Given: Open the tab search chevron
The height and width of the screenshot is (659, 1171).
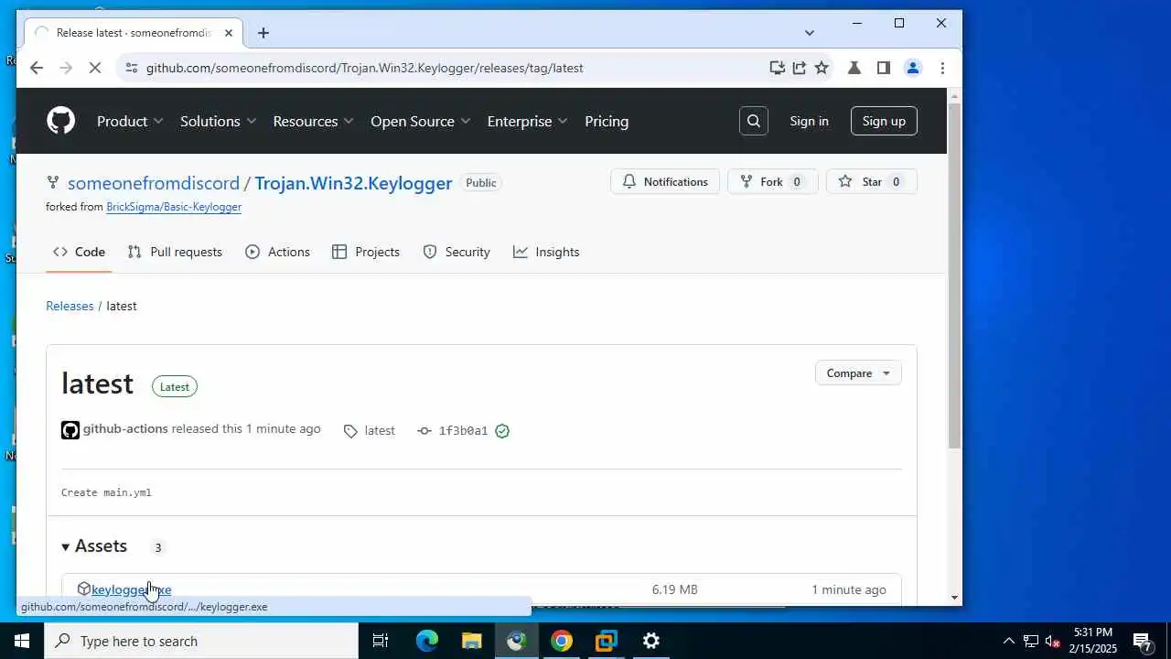Looking at the screenshot, I should click(x=809, y=33).
